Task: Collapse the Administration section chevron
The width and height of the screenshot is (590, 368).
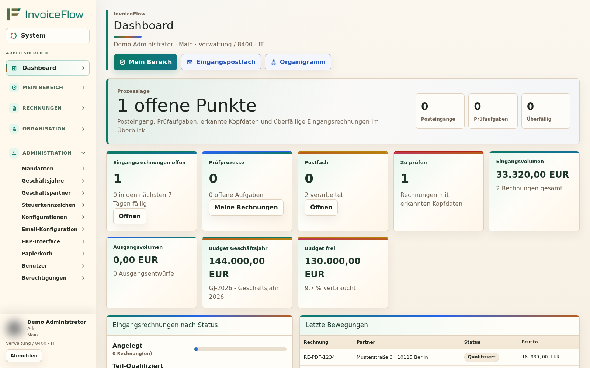Action: [83, 153]
